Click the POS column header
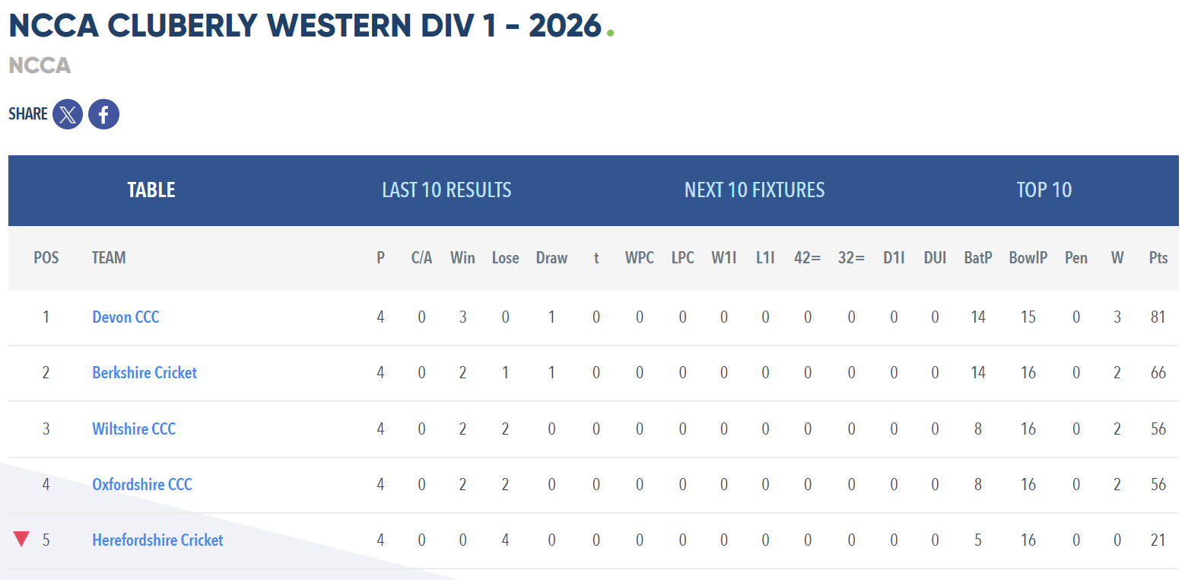The image size is (1185, 580). [46, 258]
